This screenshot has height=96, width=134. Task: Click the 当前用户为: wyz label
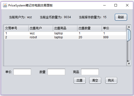coord(21,17)
